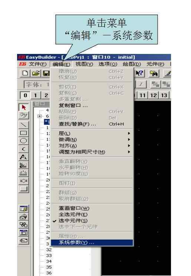Toggle state button 12
Image resolution: width=191 pixels, height=276 pixels.
click(x=154, y=95)
